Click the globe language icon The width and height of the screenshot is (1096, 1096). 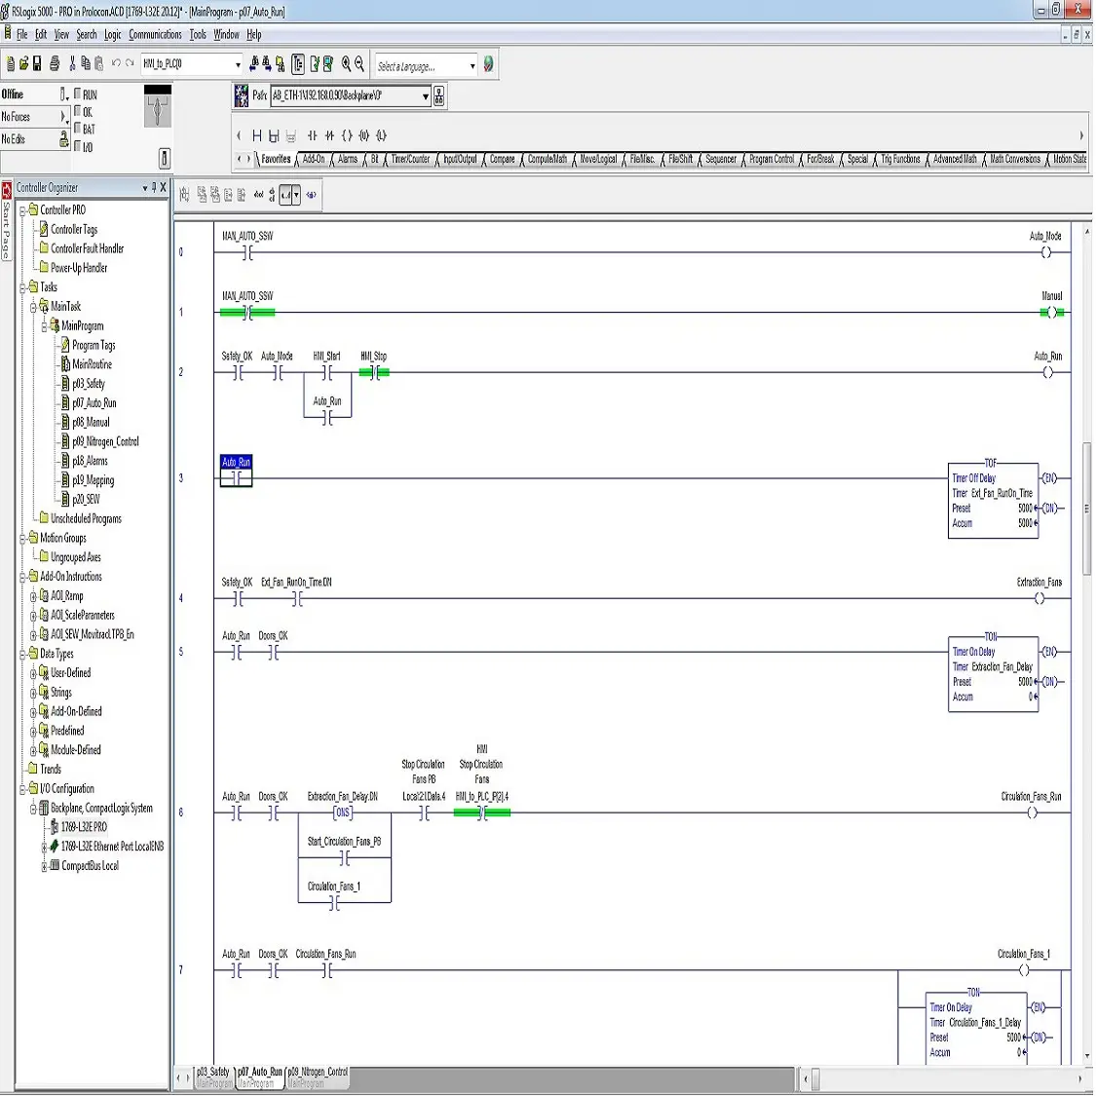(488, 64)
